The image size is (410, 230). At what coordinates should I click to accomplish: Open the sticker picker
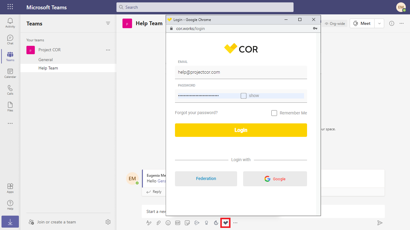tap(187, 223)
